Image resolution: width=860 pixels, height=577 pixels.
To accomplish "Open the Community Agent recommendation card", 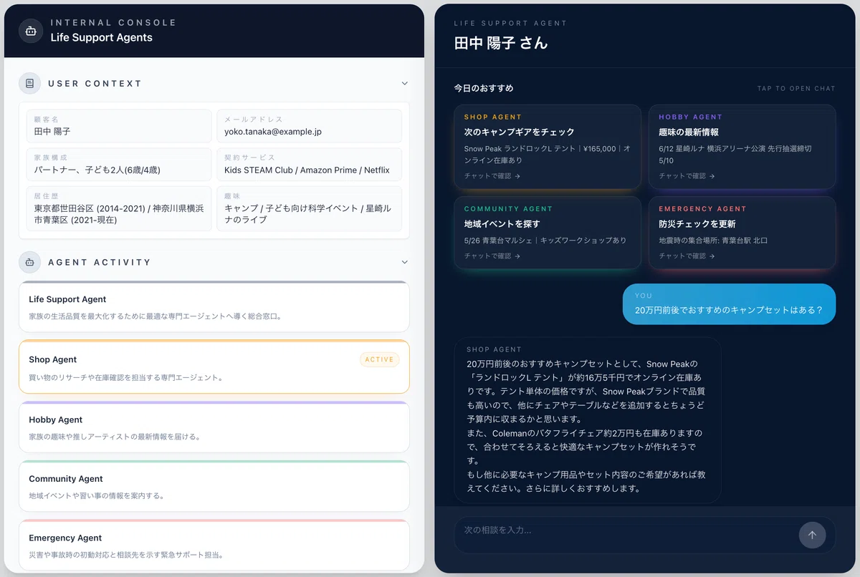I will pos(548,233).
